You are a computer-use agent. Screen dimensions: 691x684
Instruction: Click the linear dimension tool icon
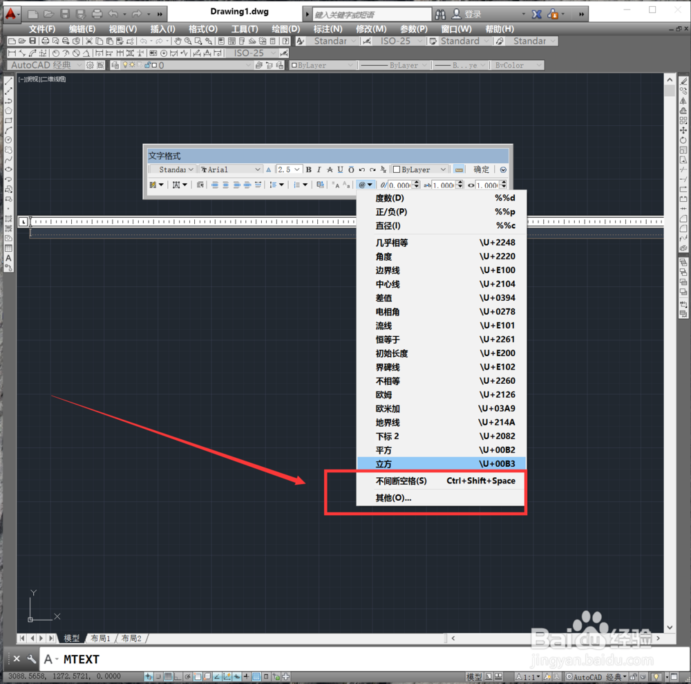point(12,53)
